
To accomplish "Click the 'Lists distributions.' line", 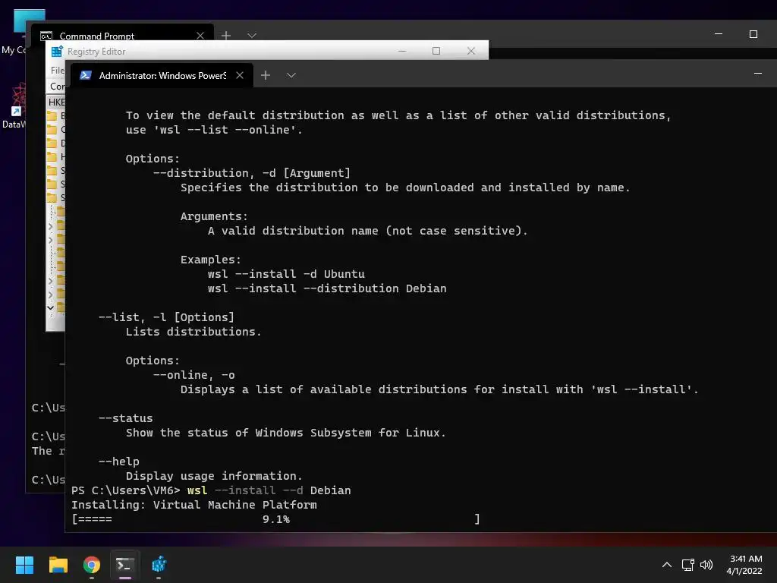I will pos(193,332).
